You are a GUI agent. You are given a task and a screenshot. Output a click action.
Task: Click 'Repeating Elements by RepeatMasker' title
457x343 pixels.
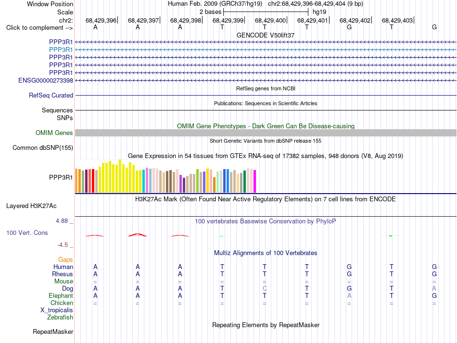pos(266,325)
